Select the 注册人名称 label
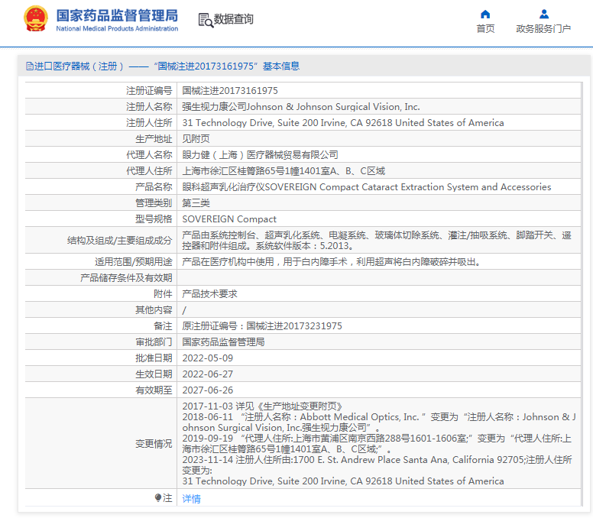Screen dimensions: 593x518 (149, 107)
